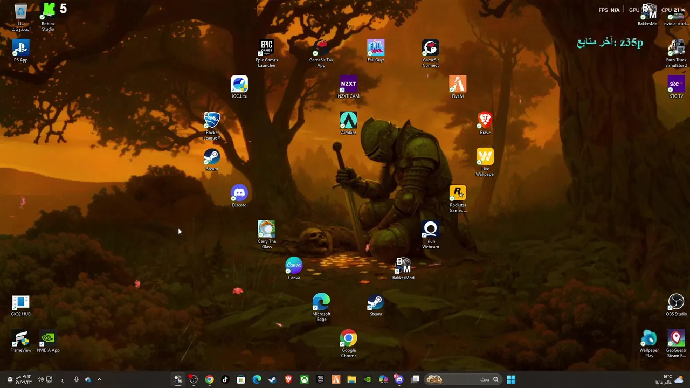Image resolution: width=690 pixels, height=388 pixels.
Task: Open Epic Games icon in taskbar
Action: 320,379
